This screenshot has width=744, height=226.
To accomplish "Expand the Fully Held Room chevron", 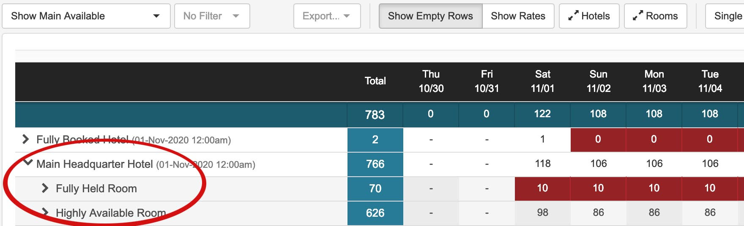I will coord(45,188).
